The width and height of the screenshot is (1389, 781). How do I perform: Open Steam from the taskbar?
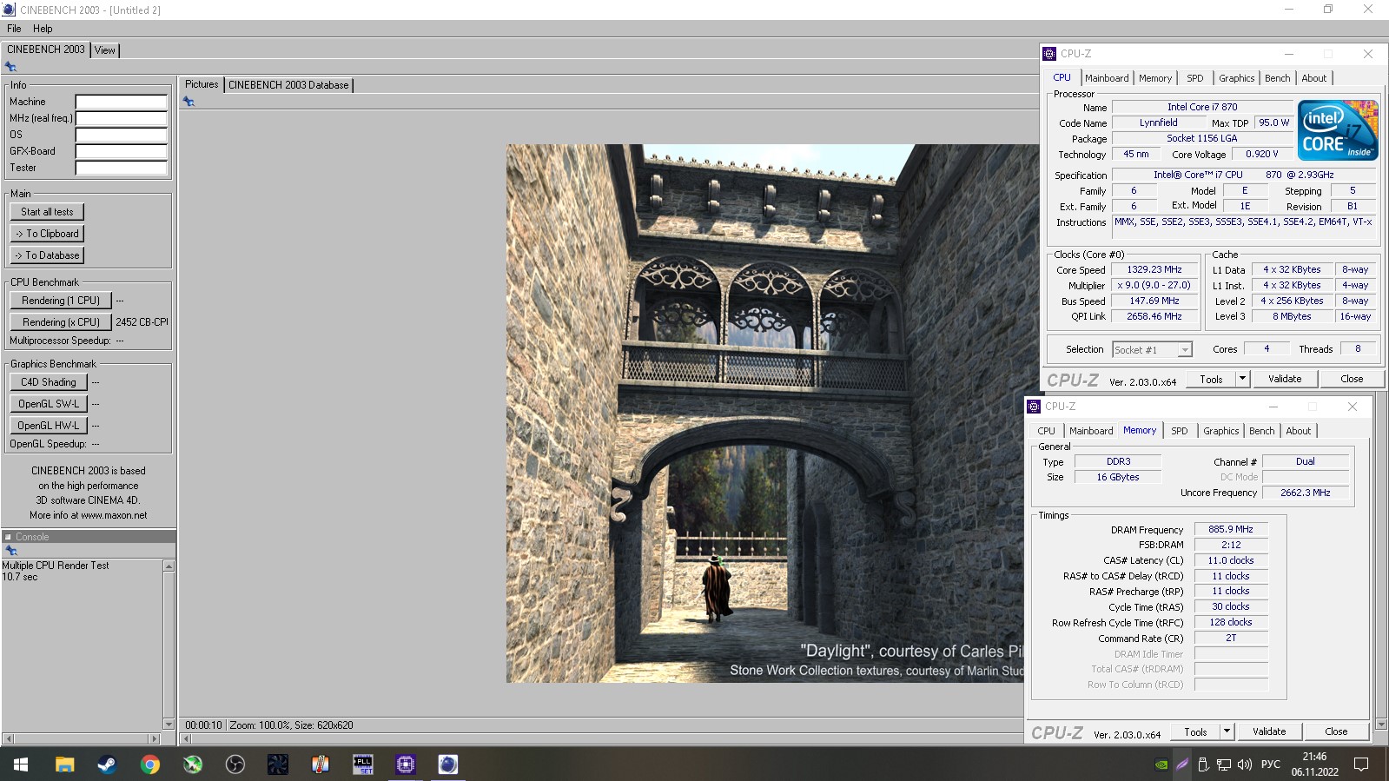click(x=107, y=764)
